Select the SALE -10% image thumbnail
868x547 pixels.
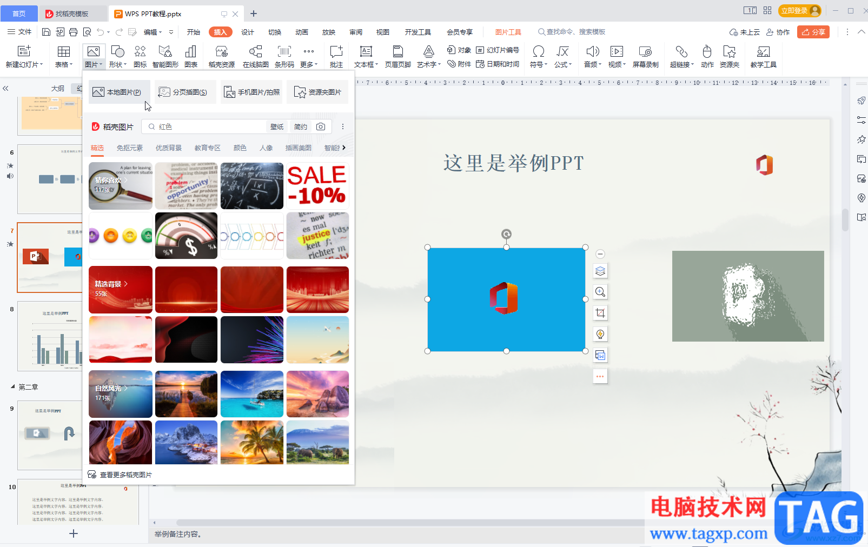(317, 186)
